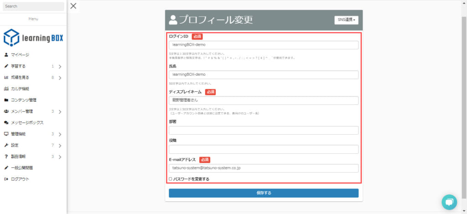467x214 pixels.
Task: Click the learningBOX logo link
Action: tap(33, 38)
